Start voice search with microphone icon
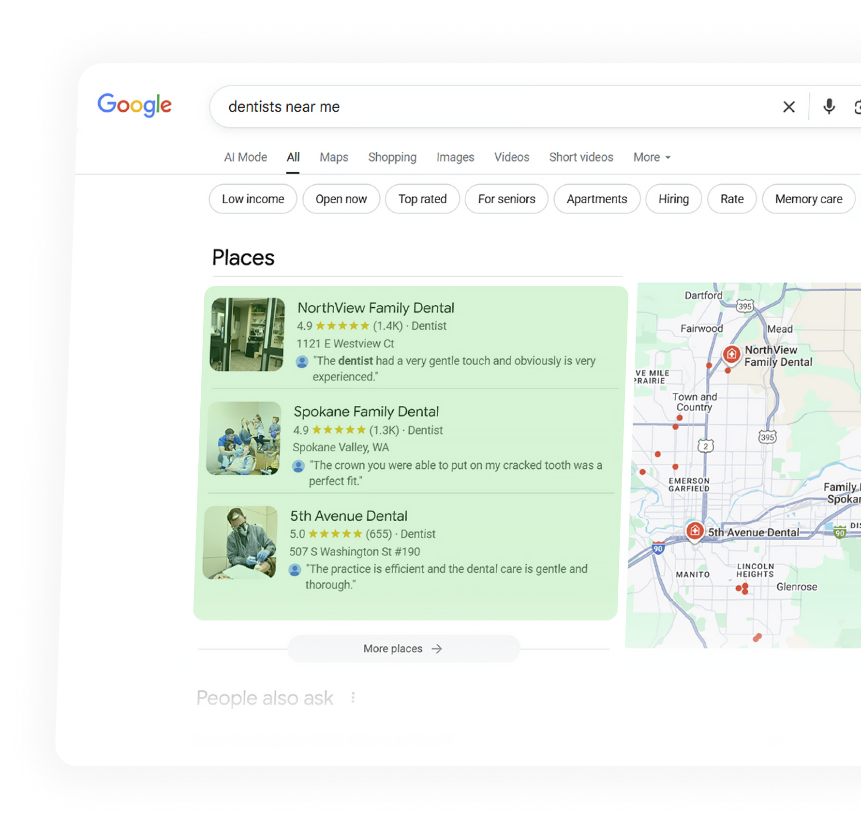Image resolution: width=861 pixels, height=829 pixels. 829,106
